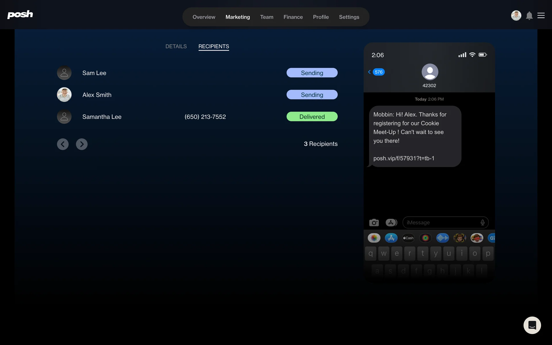The width and height of the screenshot is (552, 345).
Task: Open the Overview menu item
Action: [x=204, y=17]
